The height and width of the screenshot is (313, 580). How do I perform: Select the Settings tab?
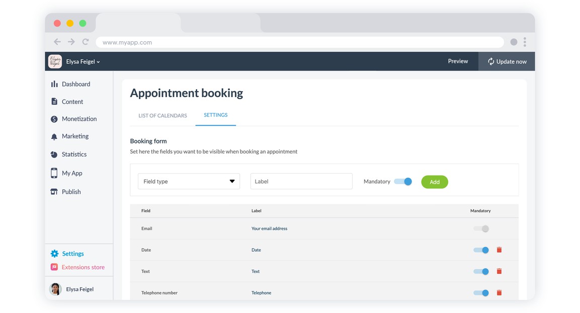point(215,115)
